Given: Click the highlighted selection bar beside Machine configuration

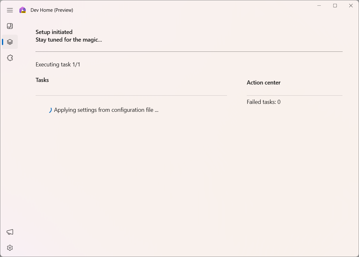Looking at the screenshot, I should pyautogui.click(x=3, y=42).
